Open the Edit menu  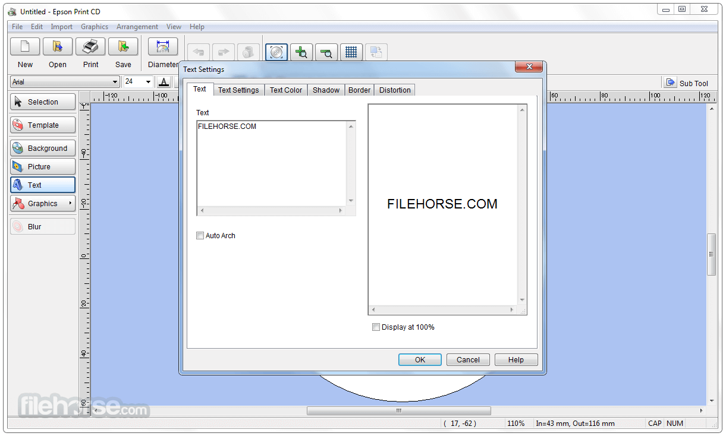(x=37, y=27)
